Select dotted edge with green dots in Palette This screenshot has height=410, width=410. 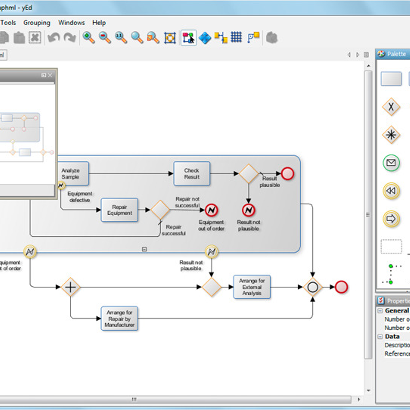(x=391, y=274)
